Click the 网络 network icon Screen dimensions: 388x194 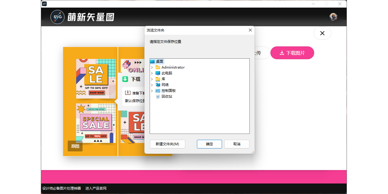pyautogui.click(x=158, y=85)
